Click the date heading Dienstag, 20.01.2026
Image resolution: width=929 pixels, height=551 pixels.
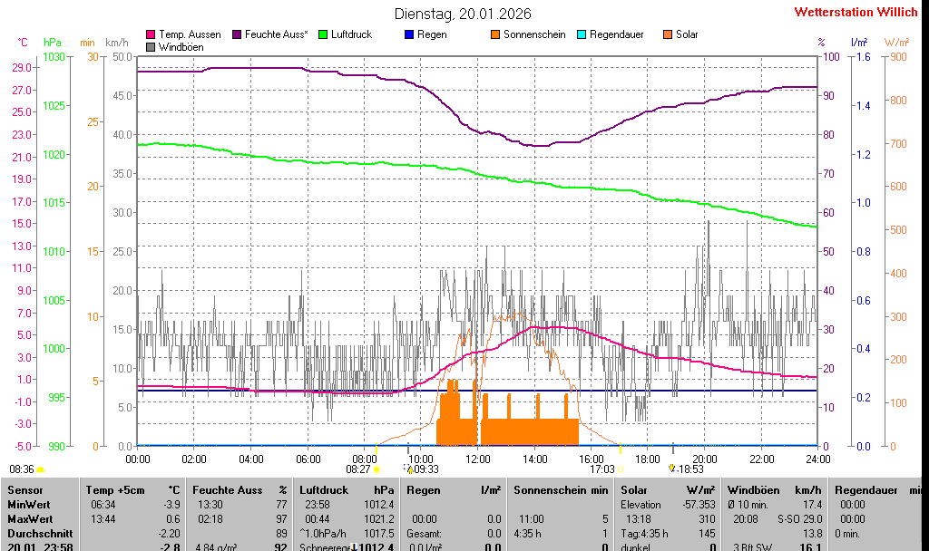coord(464,14)
